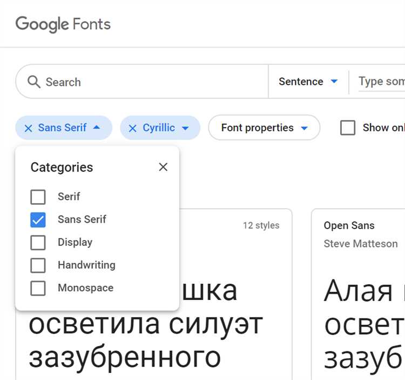
Task: Open the Open Sans font card
Action: pyautogui.click(x=349, y=226)
